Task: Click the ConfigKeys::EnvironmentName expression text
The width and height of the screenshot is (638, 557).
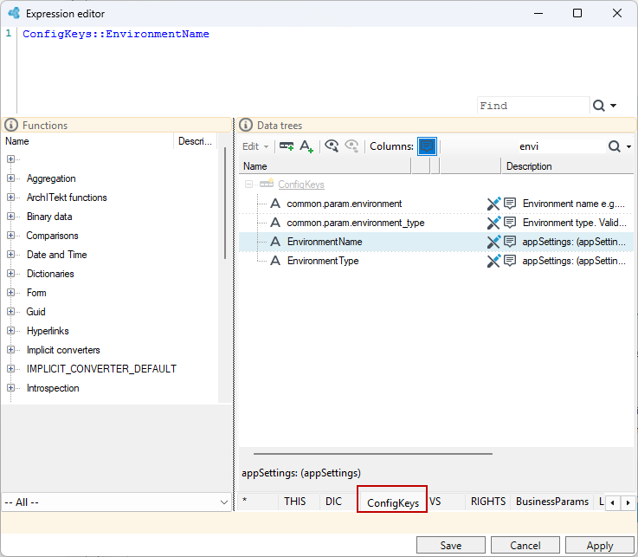Action: pos(116,34)
